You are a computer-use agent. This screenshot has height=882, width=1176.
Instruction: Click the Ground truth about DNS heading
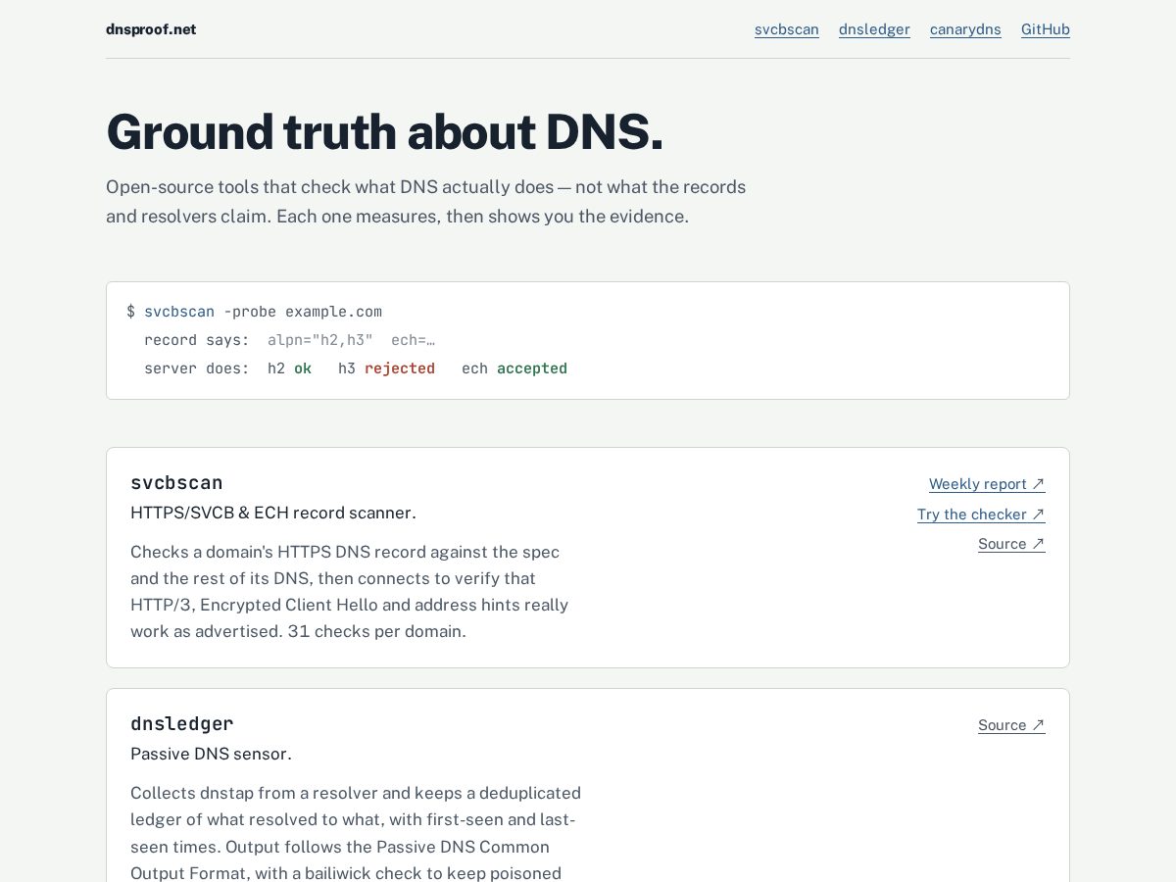click(x=384, y=131)
